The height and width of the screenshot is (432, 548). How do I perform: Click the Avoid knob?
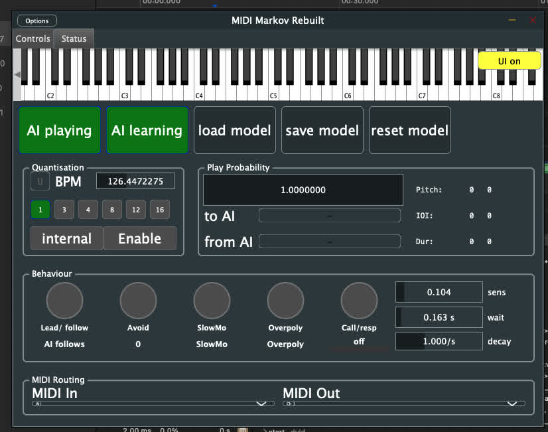point(138,301)
